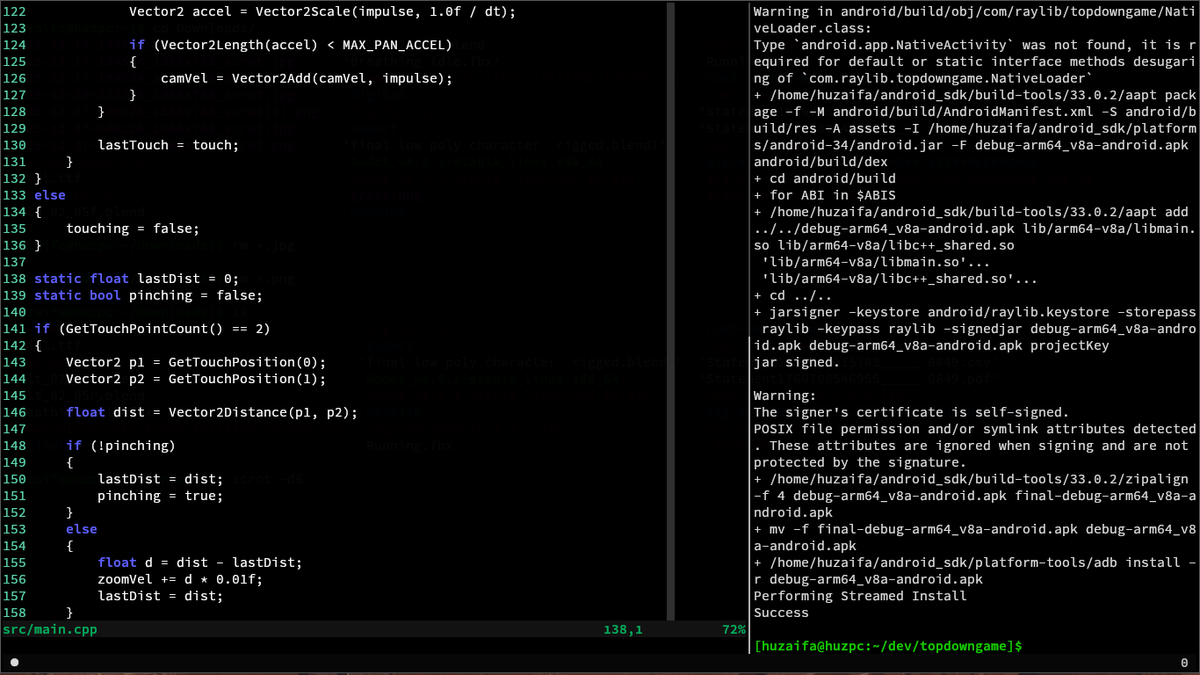Viewport: 1200px width, 675px height.
Task: Place cursor on line number 141
Action: coord(15,329)
